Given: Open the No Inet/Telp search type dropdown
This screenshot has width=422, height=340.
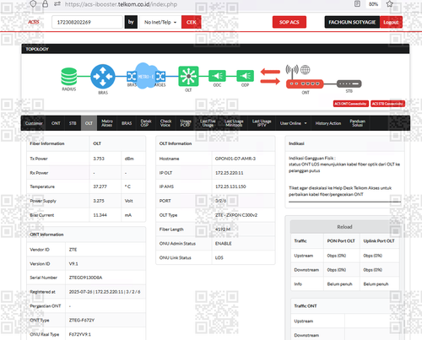Looking at the screenshot, I should click(x=160, y=22).
